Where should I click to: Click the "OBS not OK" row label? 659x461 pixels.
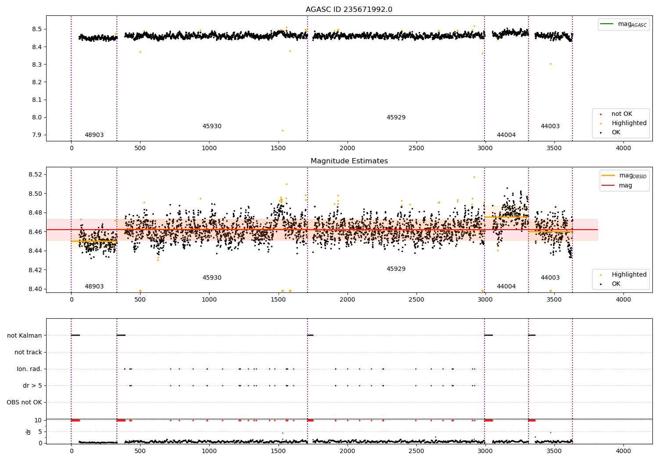click(x=24, y=403)
